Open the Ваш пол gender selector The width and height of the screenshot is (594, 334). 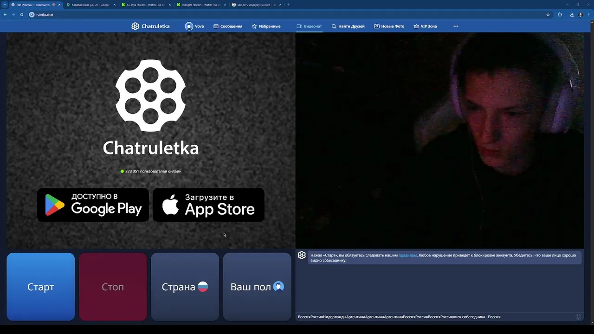(257, 287)
